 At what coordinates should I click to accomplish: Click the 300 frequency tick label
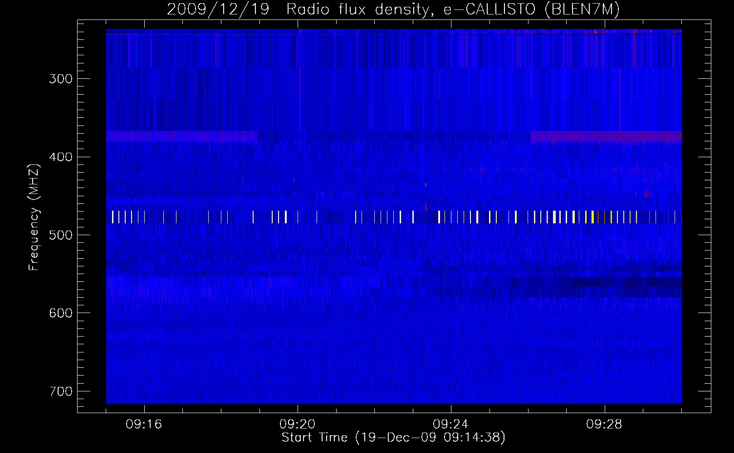coord(61,79)
